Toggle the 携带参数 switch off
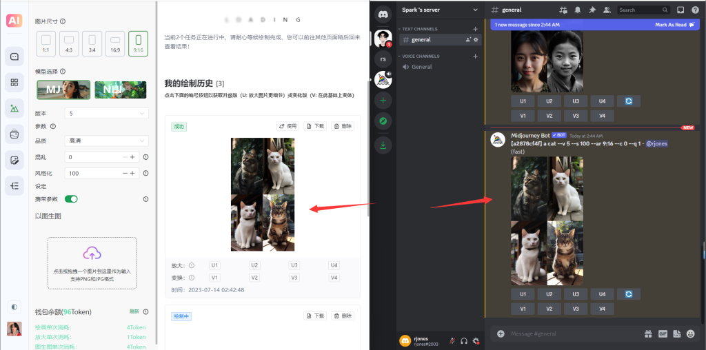The height and width of the screenshot is (350, 706). (71, 199)
